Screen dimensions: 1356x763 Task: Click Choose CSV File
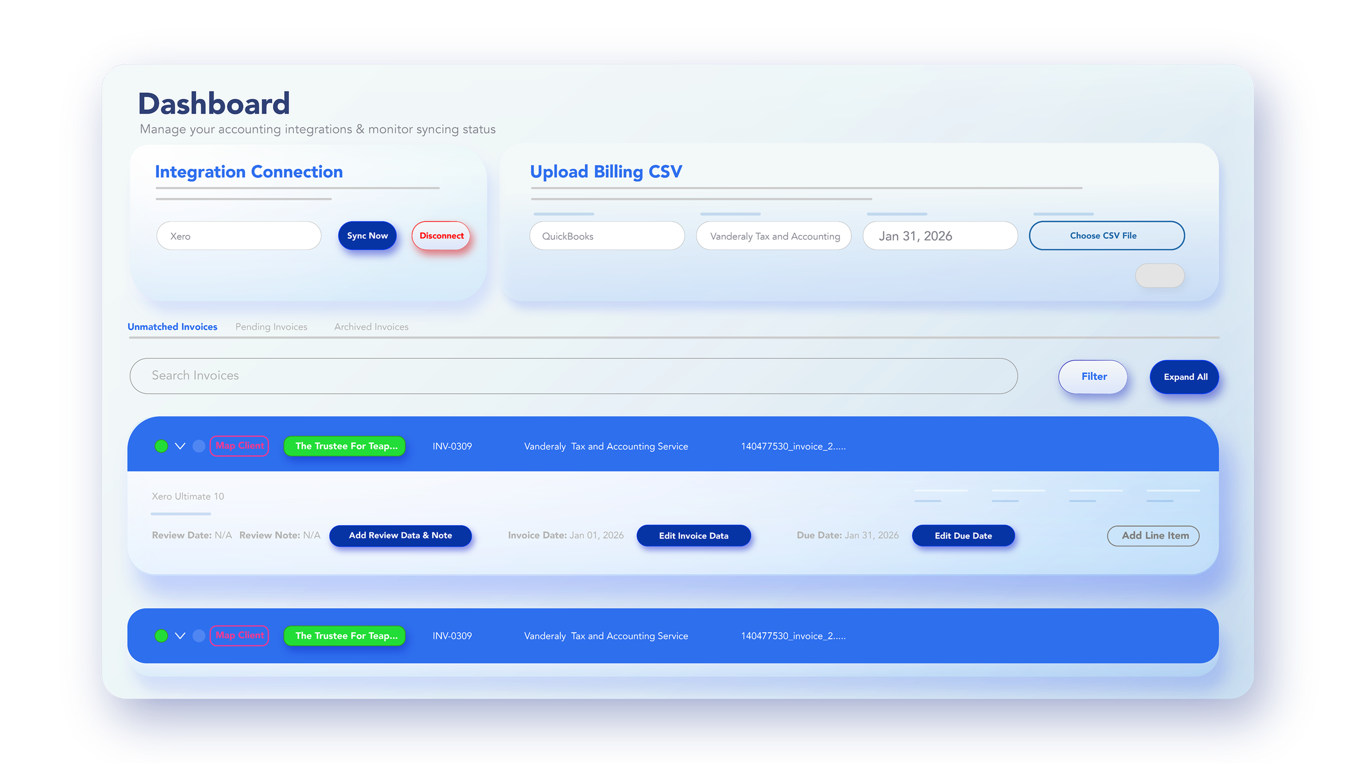point(1106,236)
